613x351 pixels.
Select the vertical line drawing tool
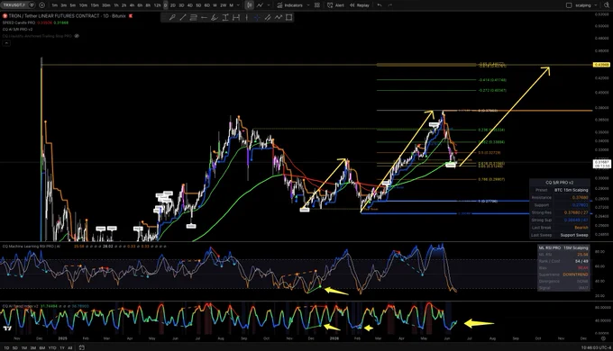[x=247, y=18]
